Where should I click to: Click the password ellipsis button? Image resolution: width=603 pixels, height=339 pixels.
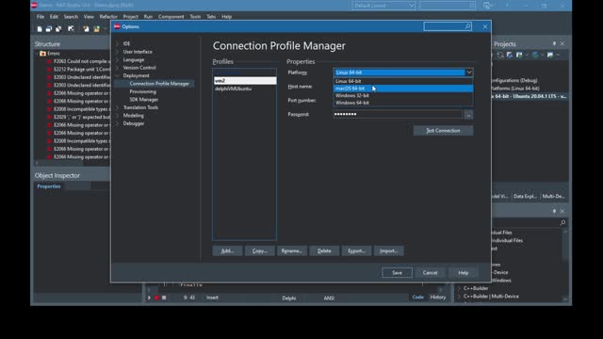tap(468, 115)
